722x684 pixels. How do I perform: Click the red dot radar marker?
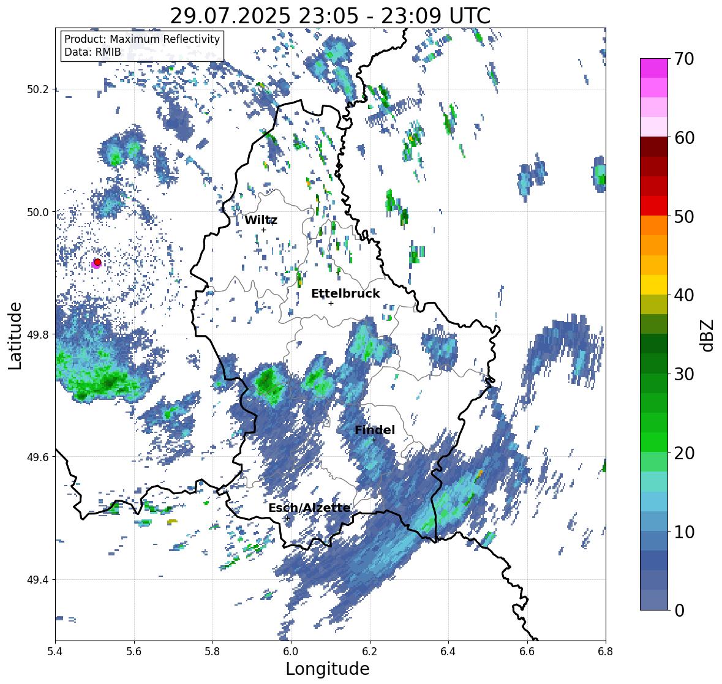[97, 262]
